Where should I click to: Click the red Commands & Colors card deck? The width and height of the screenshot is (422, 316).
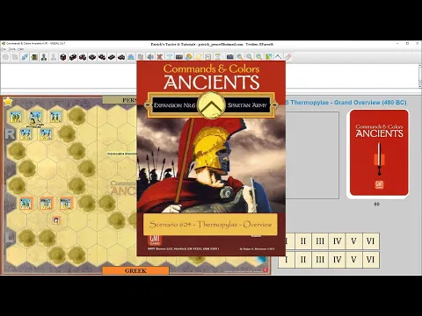coord(379,153)
